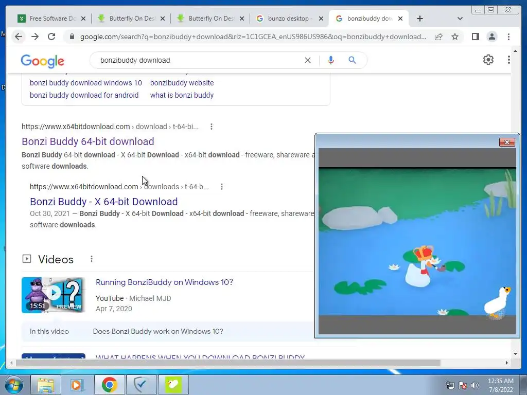This screenshot has width=527, height=395.
Task: Go back with the browser back arrow
Action: pyautogui.click(x=19, y=37)
